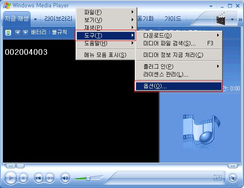Image resolution: width=244 pixels, height=188 pixels.
Task: Toggle 메뉴 모음 표시(S) option
Action: [105, 55]
